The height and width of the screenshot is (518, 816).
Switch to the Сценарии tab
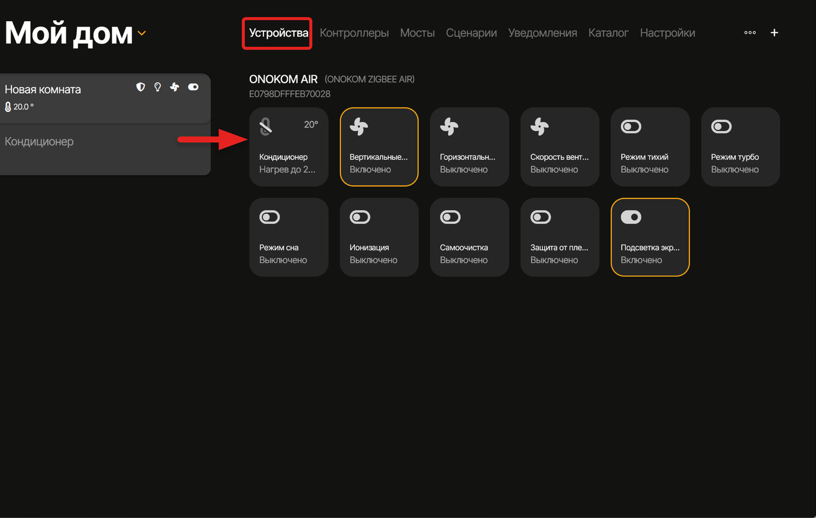point(471,33)
